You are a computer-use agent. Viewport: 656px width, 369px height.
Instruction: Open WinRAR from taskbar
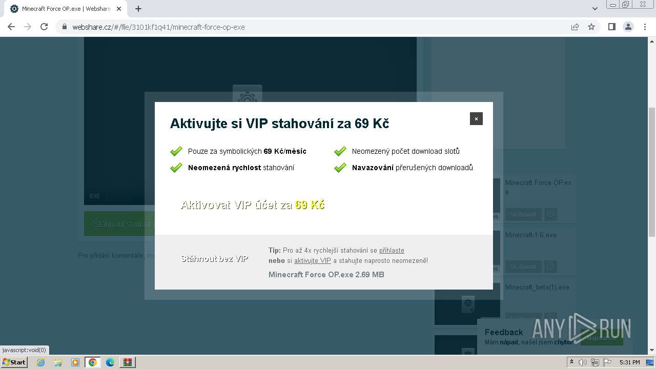point(128,362)
